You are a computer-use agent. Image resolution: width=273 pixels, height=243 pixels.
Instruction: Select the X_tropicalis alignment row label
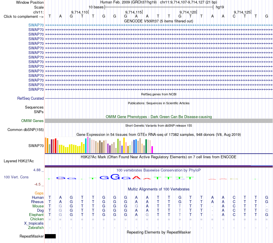(34, 223)
